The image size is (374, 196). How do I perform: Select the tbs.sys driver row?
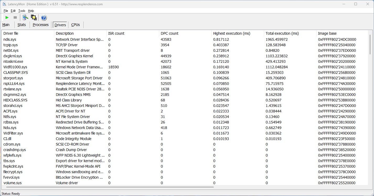click(x=185, y=161)
